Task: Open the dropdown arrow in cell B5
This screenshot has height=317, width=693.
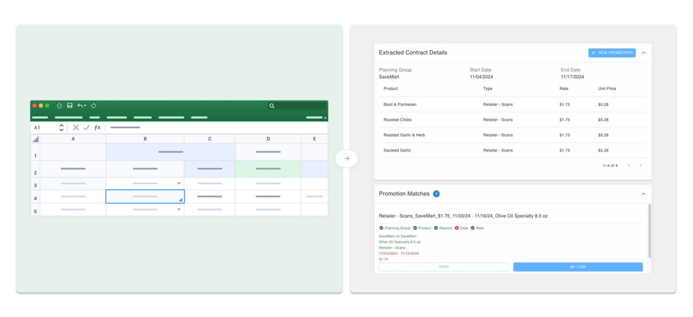Action: (x=179, y=209)
